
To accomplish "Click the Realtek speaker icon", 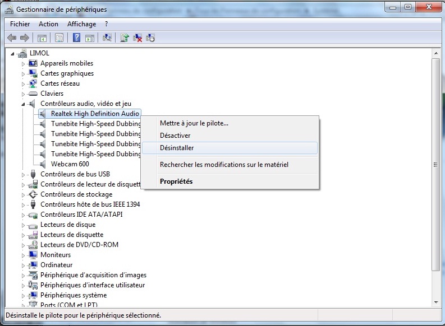I will [42, 114].
